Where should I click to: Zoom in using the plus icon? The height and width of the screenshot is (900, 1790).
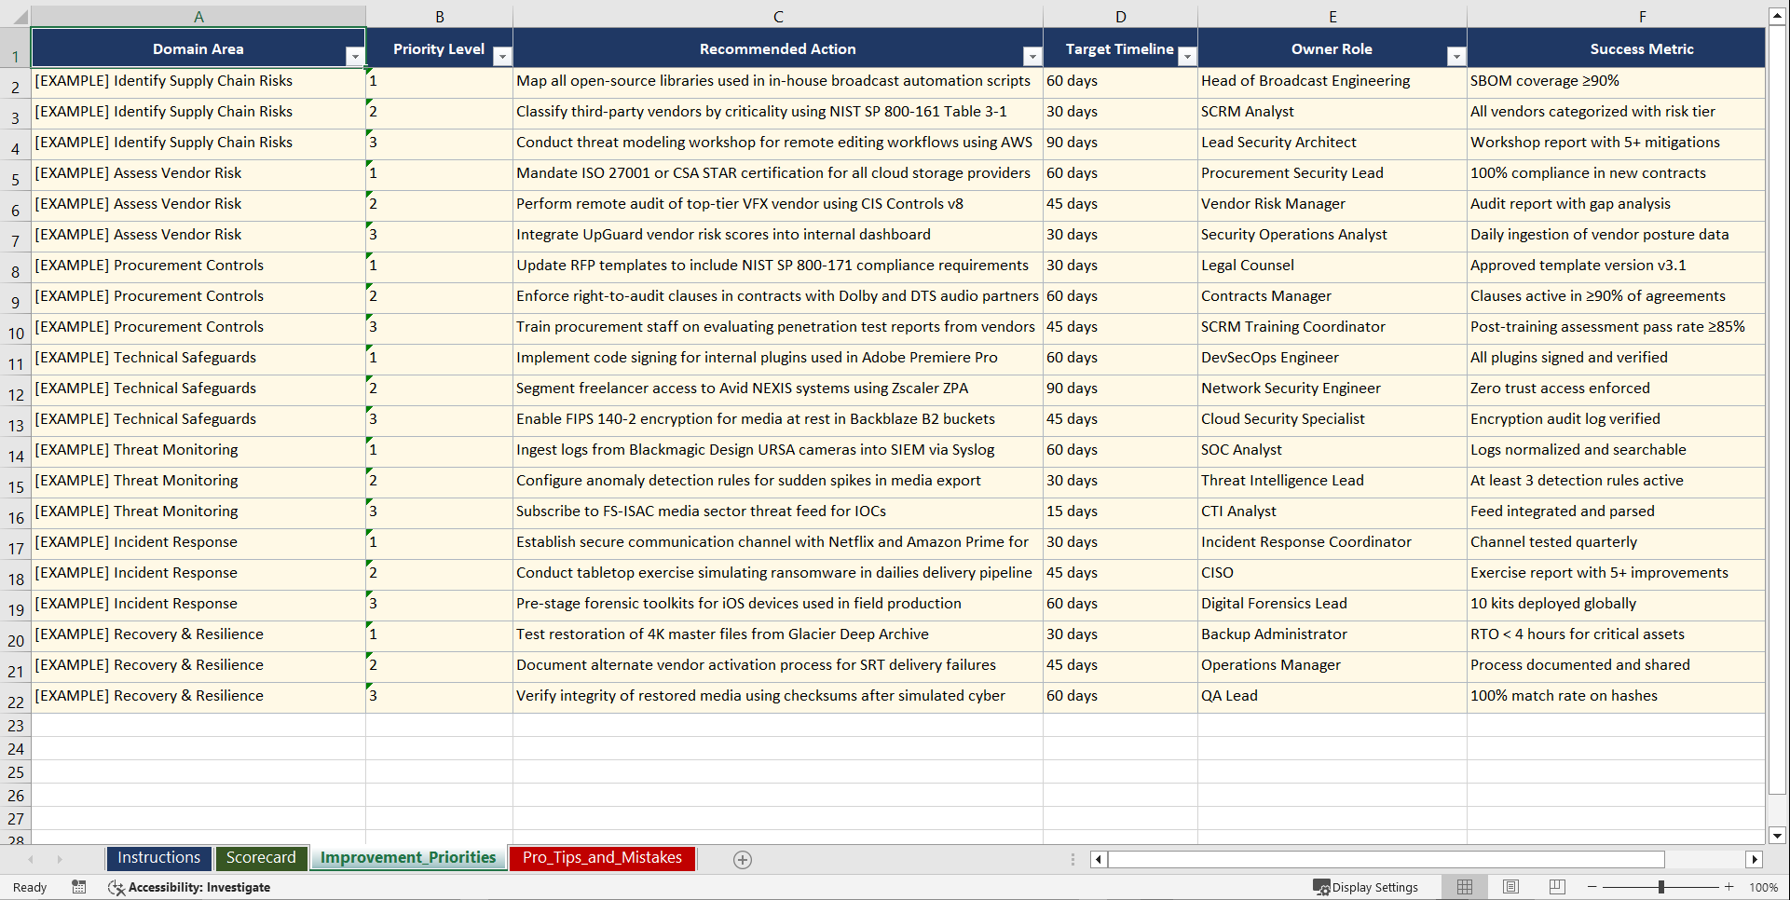pyautogui.click(x=1730, y=887)
